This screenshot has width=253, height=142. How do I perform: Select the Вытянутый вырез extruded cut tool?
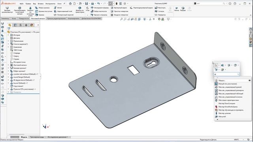tap(119, 8)
